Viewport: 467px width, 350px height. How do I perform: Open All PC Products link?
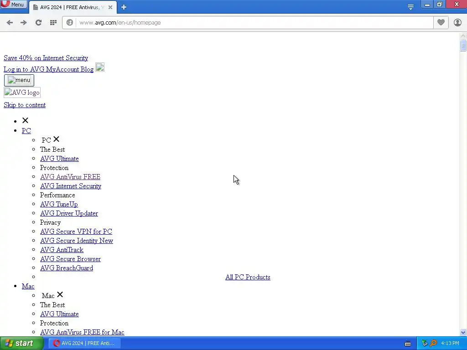[248, 277]
